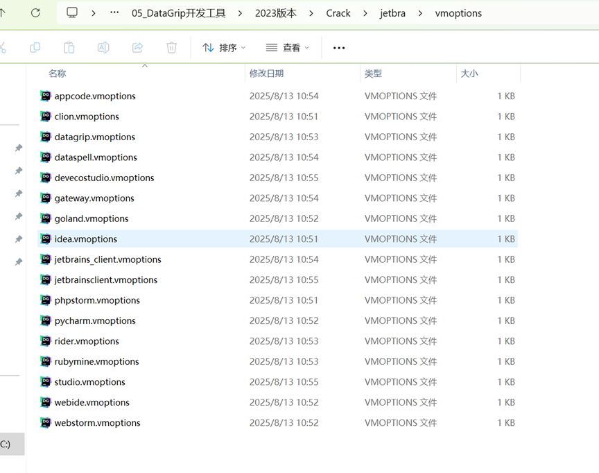Go to 05_DataGrip开发工具 breadcrumb folder

(178, 13)
